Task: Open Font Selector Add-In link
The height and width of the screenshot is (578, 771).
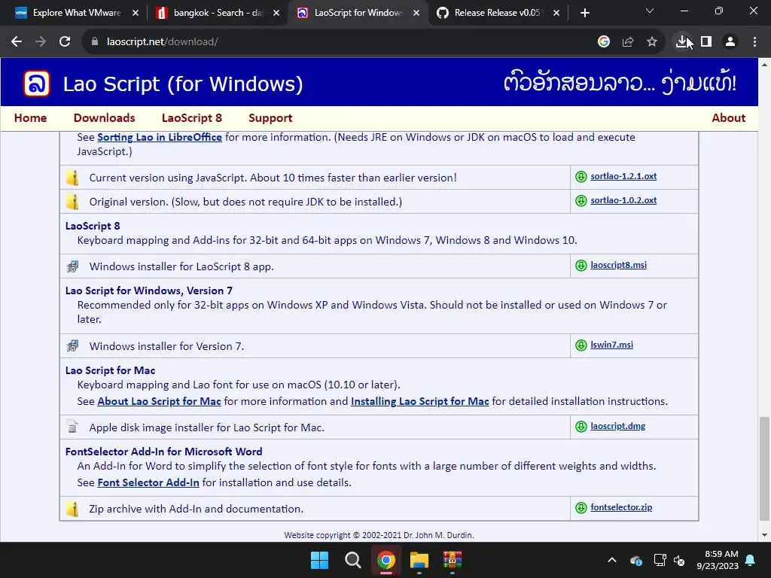Action: pos(148,482)
